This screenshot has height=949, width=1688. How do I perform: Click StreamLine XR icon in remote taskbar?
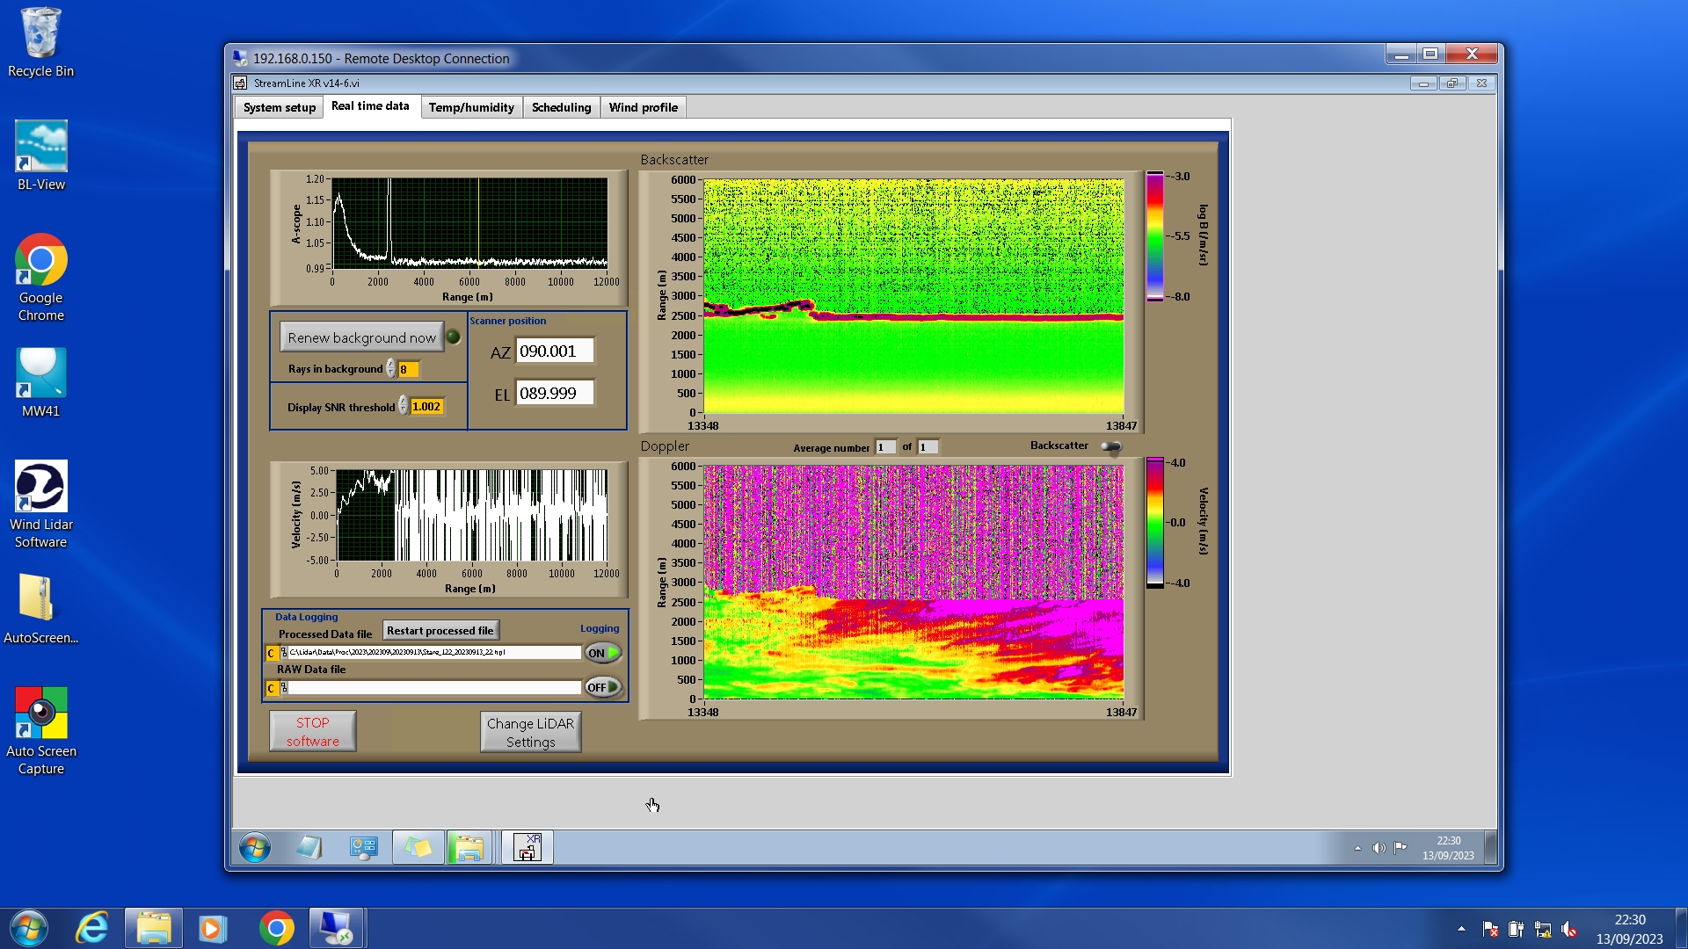527,848
